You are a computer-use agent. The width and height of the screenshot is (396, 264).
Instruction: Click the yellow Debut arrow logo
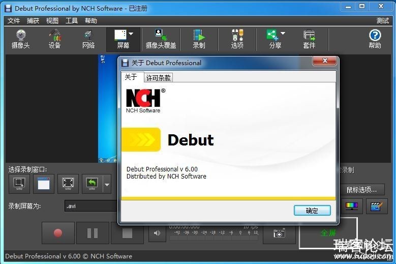[141, 140]
